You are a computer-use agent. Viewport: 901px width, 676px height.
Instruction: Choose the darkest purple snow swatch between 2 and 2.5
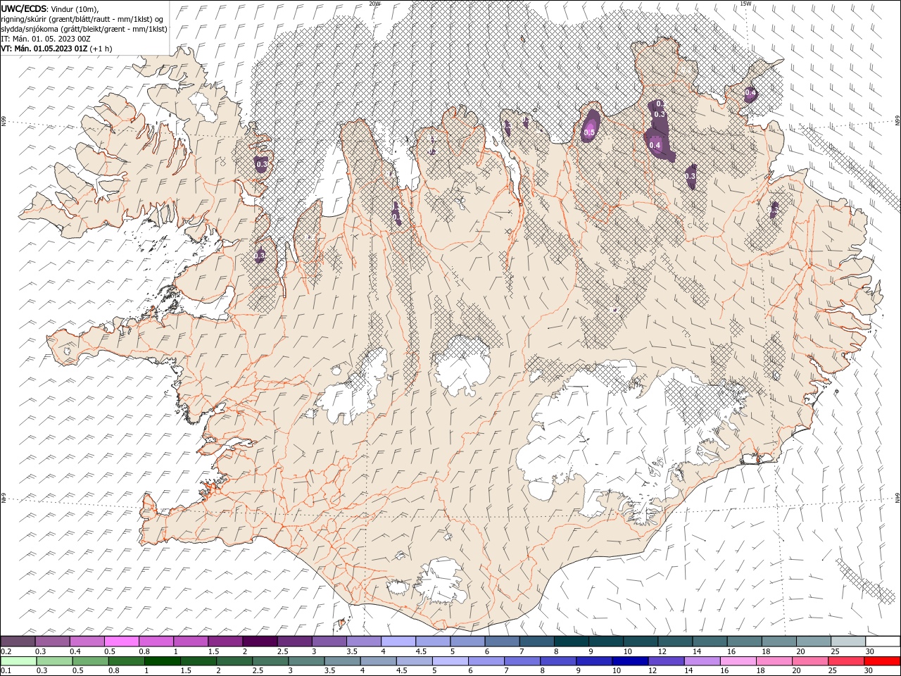260,641
